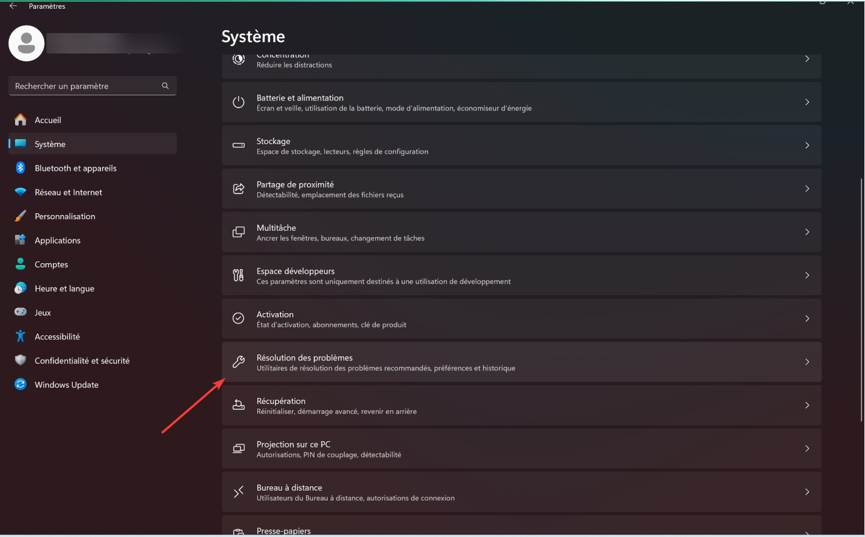This screenshot has width=865, height=537.
Task: Click the blurred account name area
Action: [x=115, y=44]
